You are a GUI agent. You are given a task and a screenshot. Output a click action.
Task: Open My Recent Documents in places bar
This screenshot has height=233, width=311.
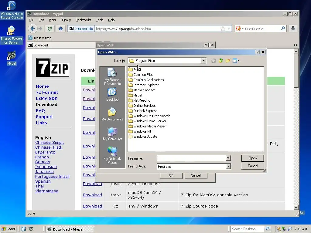coord(112,76)
